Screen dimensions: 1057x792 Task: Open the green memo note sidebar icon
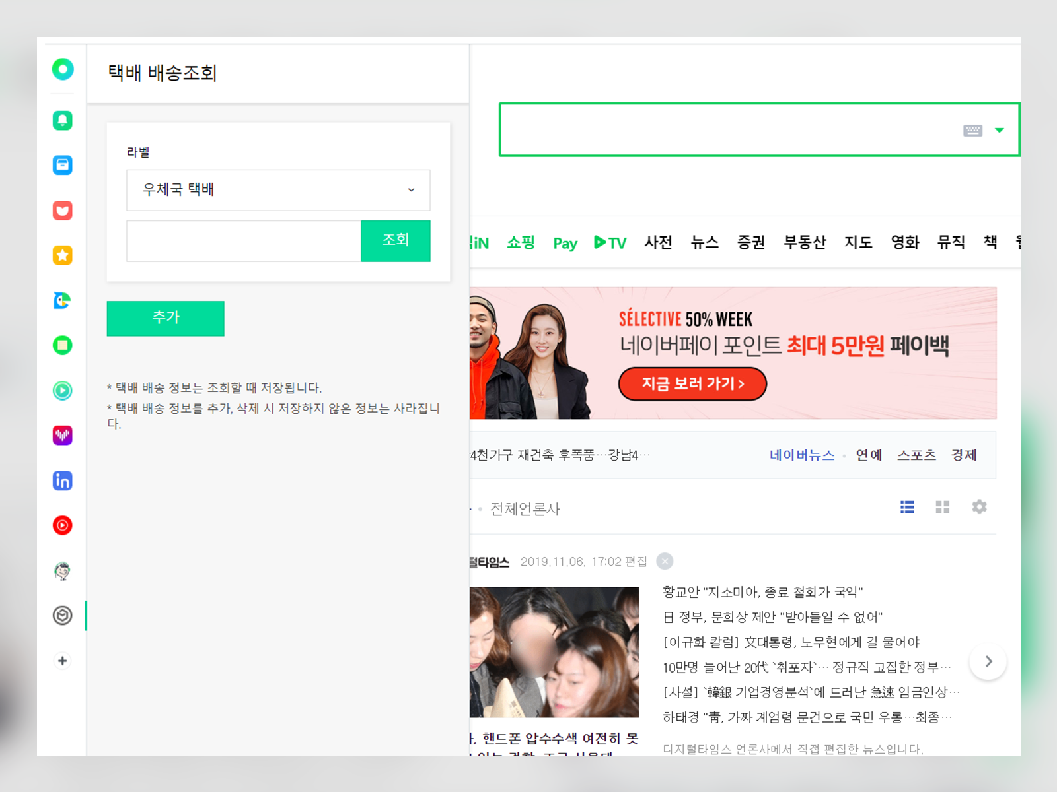click(63, 345)
